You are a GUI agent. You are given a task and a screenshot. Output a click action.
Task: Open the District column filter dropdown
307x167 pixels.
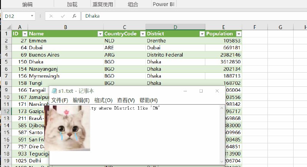[x=202, y=34]
